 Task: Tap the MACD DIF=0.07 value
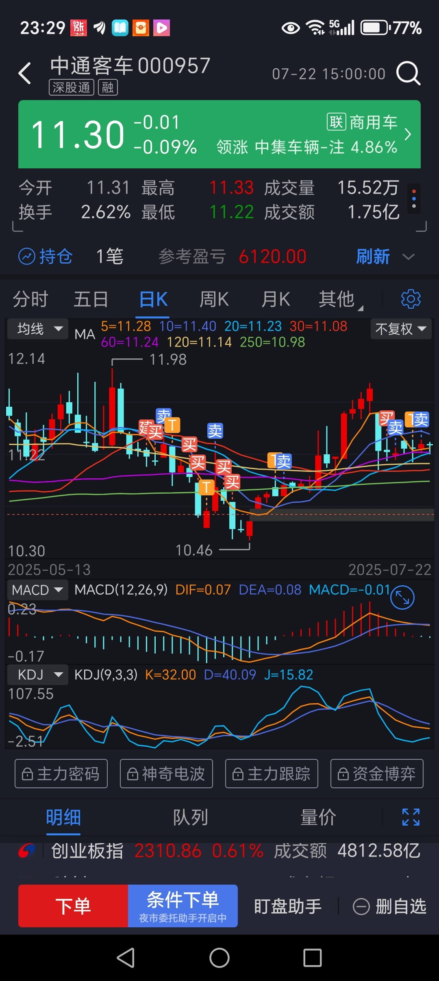[x=203, y=590]
